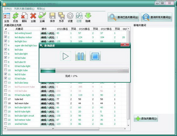The width and height of the screenshot is (177, 136).
Task: Uncheck row 2 led display indoor
Action: click(6, 37)
